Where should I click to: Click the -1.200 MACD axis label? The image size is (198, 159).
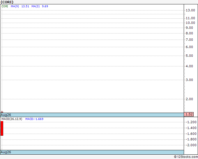pos(191,122)
